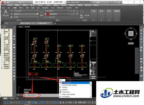
Task: Add a new drawing tab with plus button
Action: pyautogui.click(x=55, y=23)
